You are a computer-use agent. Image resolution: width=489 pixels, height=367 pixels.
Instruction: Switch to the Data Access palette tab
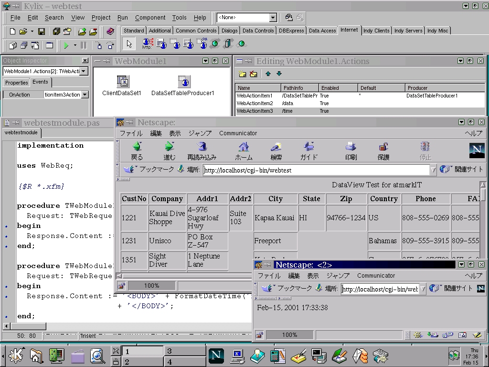point(322,31)
